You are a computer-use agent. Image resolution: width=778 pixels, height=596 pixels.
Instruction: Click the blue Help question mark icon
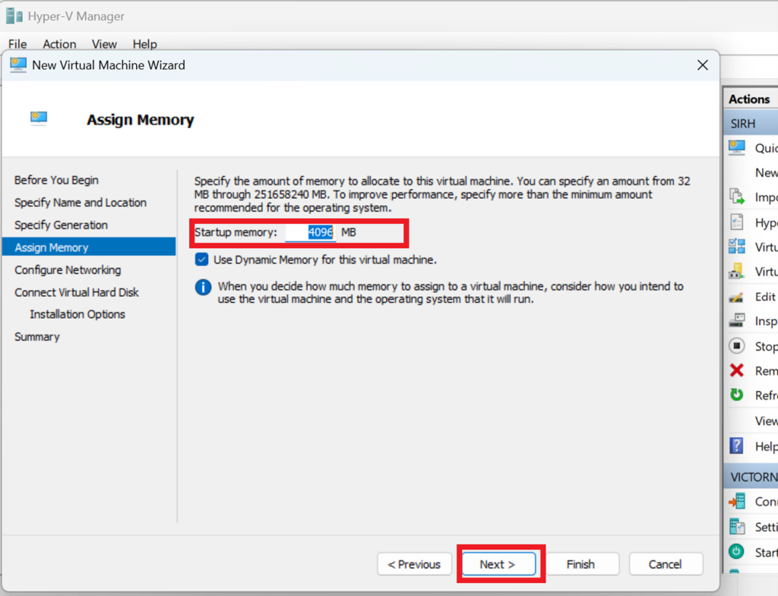[x=736, y=446]
